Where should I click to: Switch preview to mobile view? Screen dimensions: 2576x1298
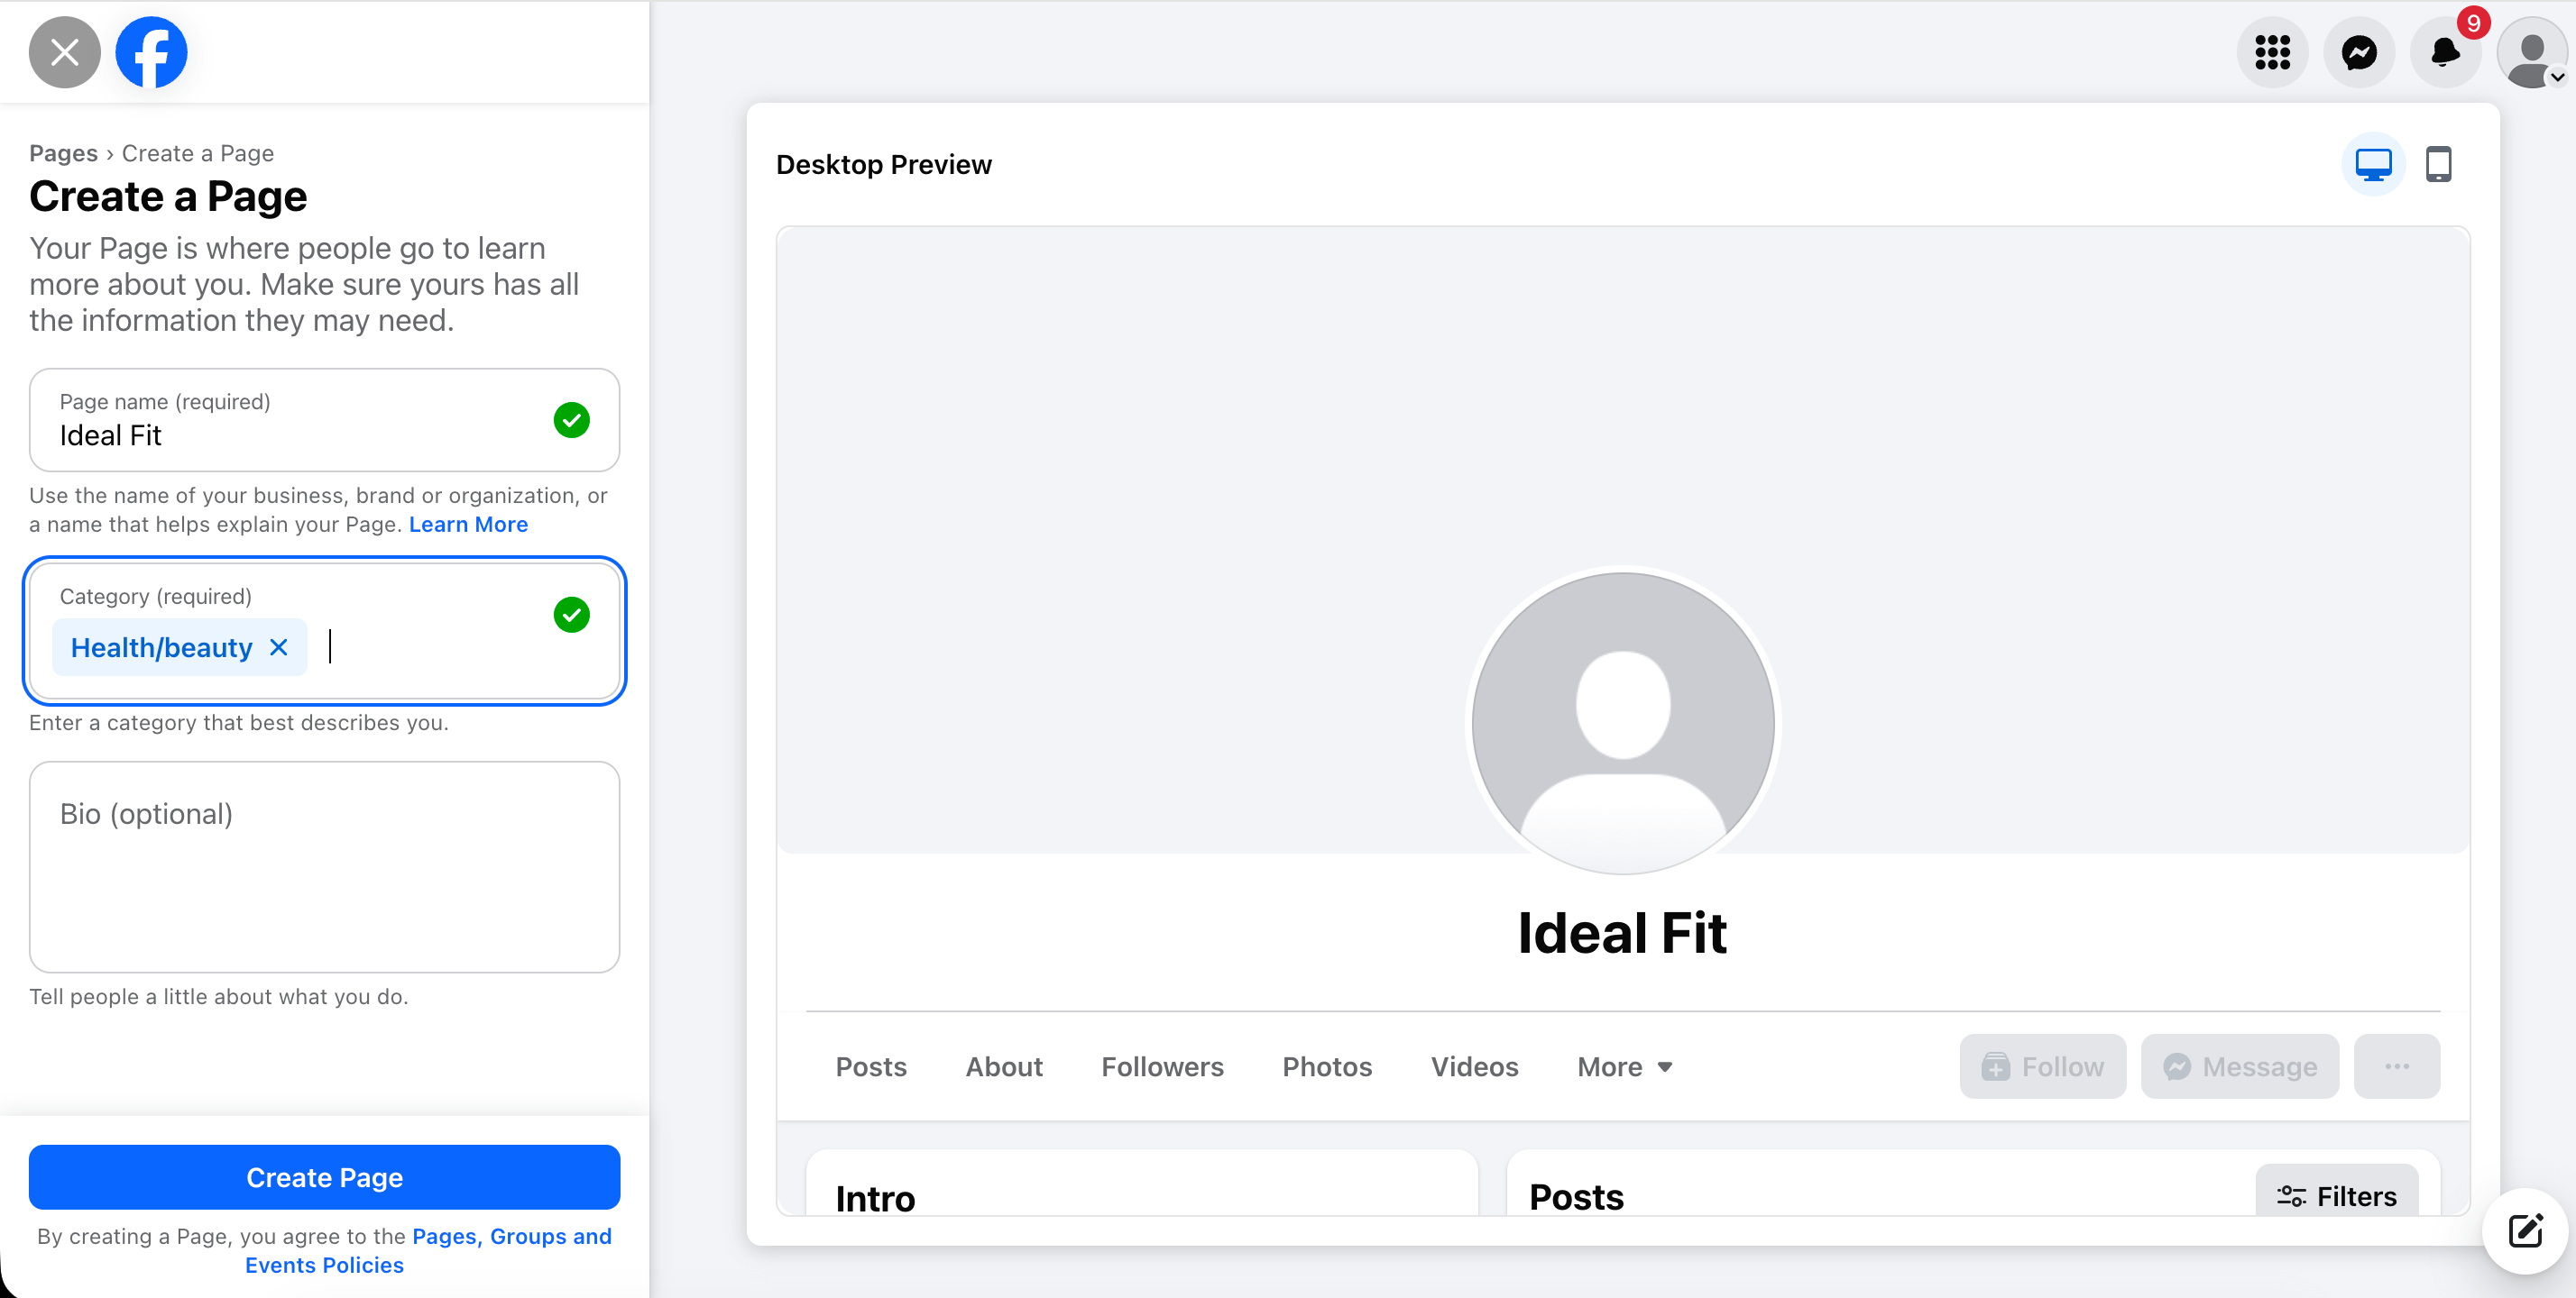pyautogui.click(x=2440, y=164)
